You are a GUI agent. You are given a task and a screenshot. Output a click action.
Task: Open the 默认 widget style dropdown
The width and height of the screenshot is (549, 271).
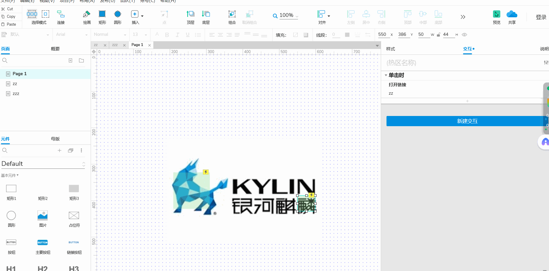tap(48, 35)
